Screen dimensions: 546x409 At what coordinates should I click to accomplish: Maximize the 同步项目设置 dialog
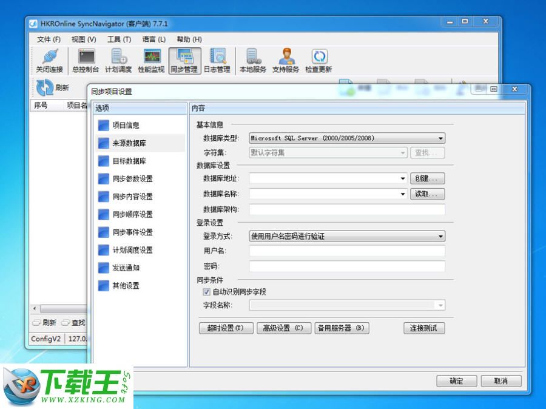point(493,89)
